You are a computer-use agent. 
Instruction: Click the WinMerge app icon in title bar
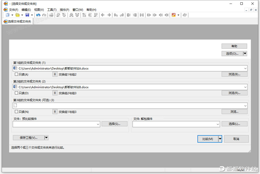[6, 3]
